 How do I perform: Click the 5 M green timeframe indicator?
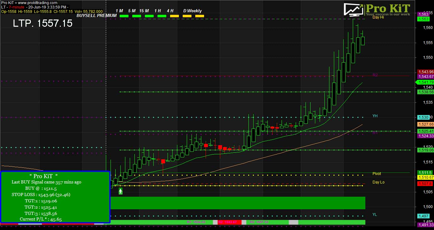[x=137, y=16]
